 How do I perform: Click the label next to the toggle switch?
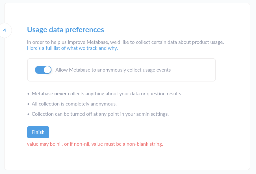coord(113,70)
